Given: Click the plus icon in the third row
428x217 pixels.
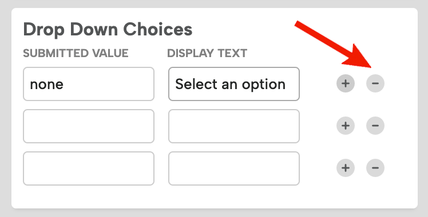Looking at the screenshot, I should tap(345, 168).
